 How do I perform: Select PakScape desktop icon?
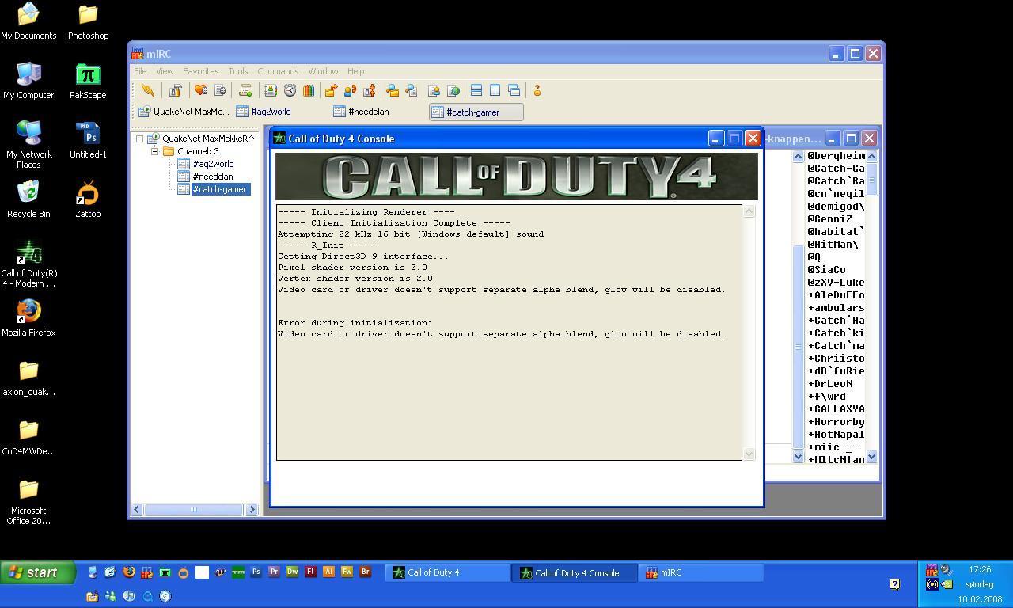[88, 82]
